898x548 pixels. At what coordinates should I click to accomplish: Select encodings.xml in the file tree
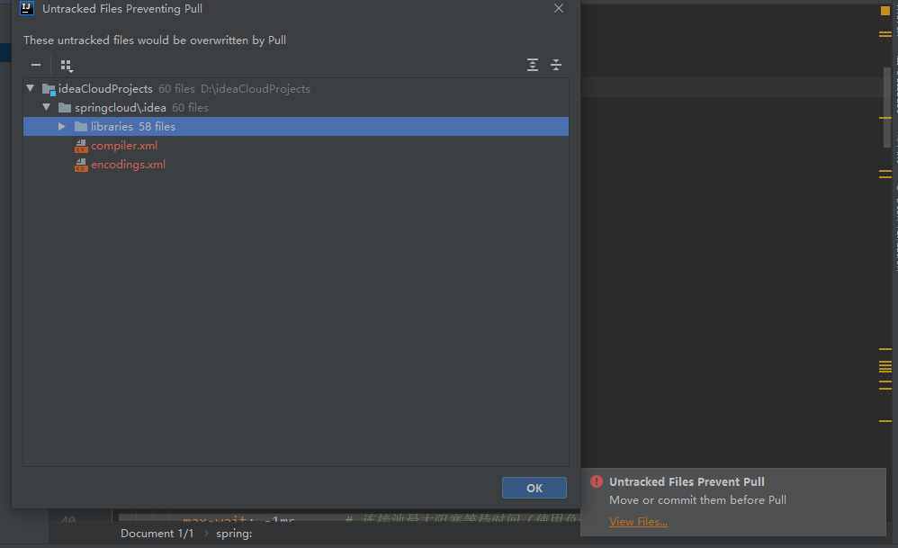pos(129,165)
